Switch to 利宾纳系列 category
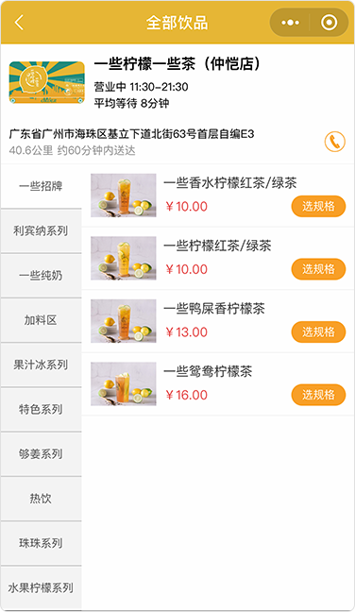 (41, 230)
